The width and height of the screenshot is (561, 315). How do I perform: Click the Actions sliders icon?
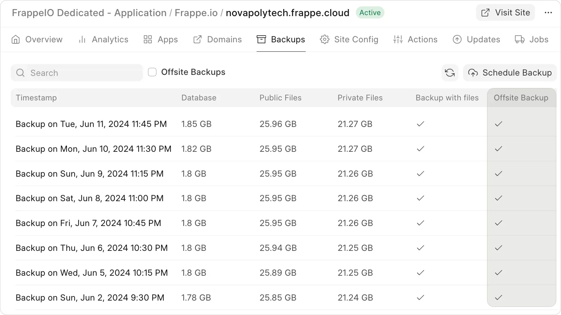[x=398, y=39]
